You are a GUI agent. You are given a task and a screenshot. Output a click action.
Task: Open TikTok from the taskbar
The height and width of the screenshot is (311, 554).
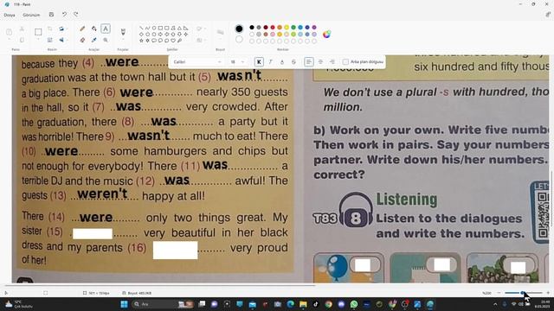(x=316, y=304)
